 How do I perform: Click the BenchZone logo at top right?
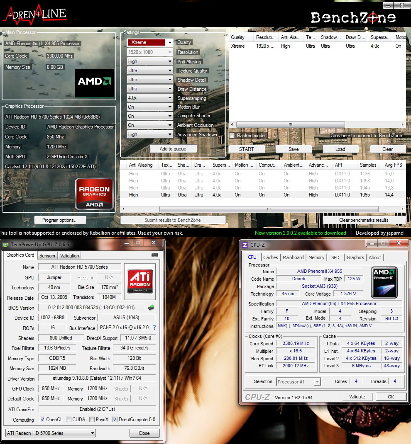[x=353, y=17]
